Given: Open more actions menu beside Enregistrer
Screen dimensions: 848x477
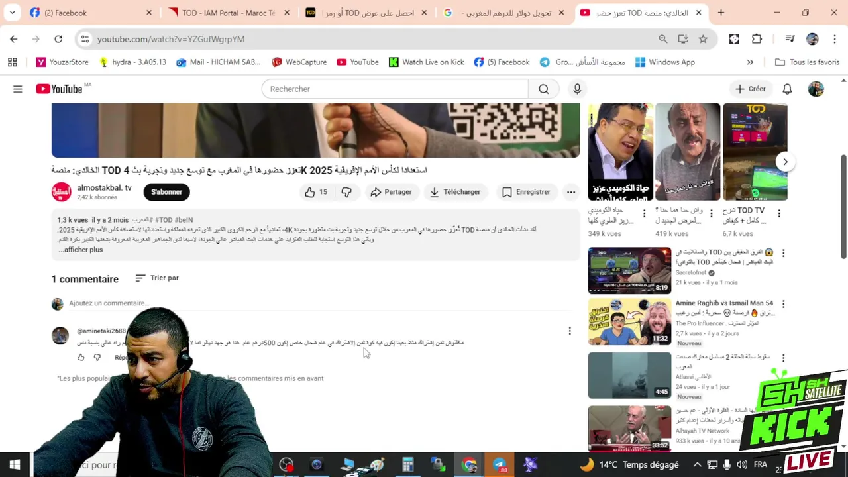Looking at the screenshot, I should click(x=571, y=192).
